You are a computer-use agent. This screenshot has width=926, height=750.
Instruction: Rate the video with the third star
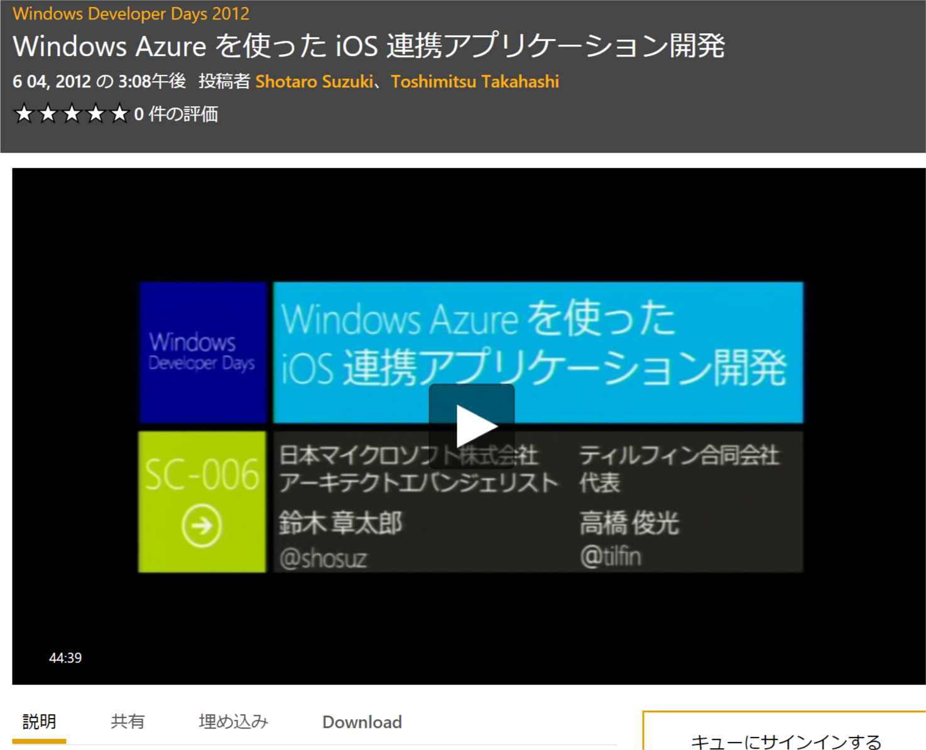(72, 114)
